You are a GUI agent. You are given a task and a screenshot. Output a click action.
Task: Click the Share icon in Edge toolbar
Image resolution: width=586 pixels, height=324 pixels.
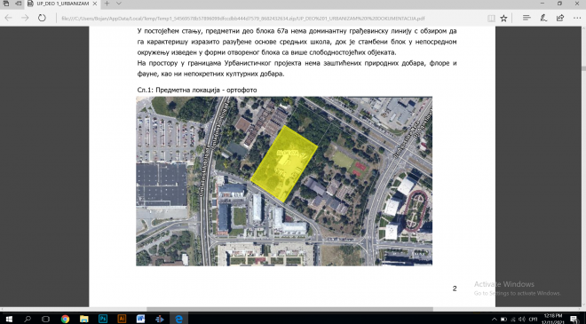560,18
